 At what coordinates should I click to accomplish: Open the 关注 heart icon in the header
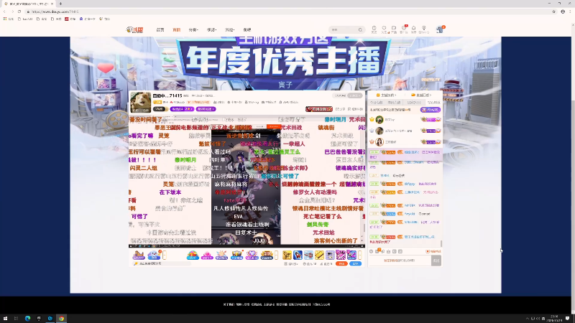[384, 29]
